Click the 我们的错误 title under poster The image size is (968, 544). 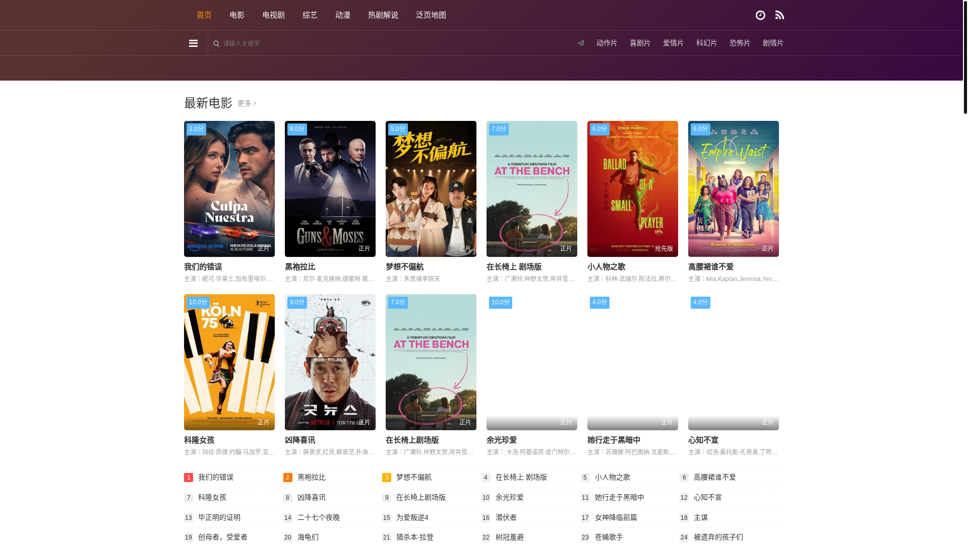203,267
